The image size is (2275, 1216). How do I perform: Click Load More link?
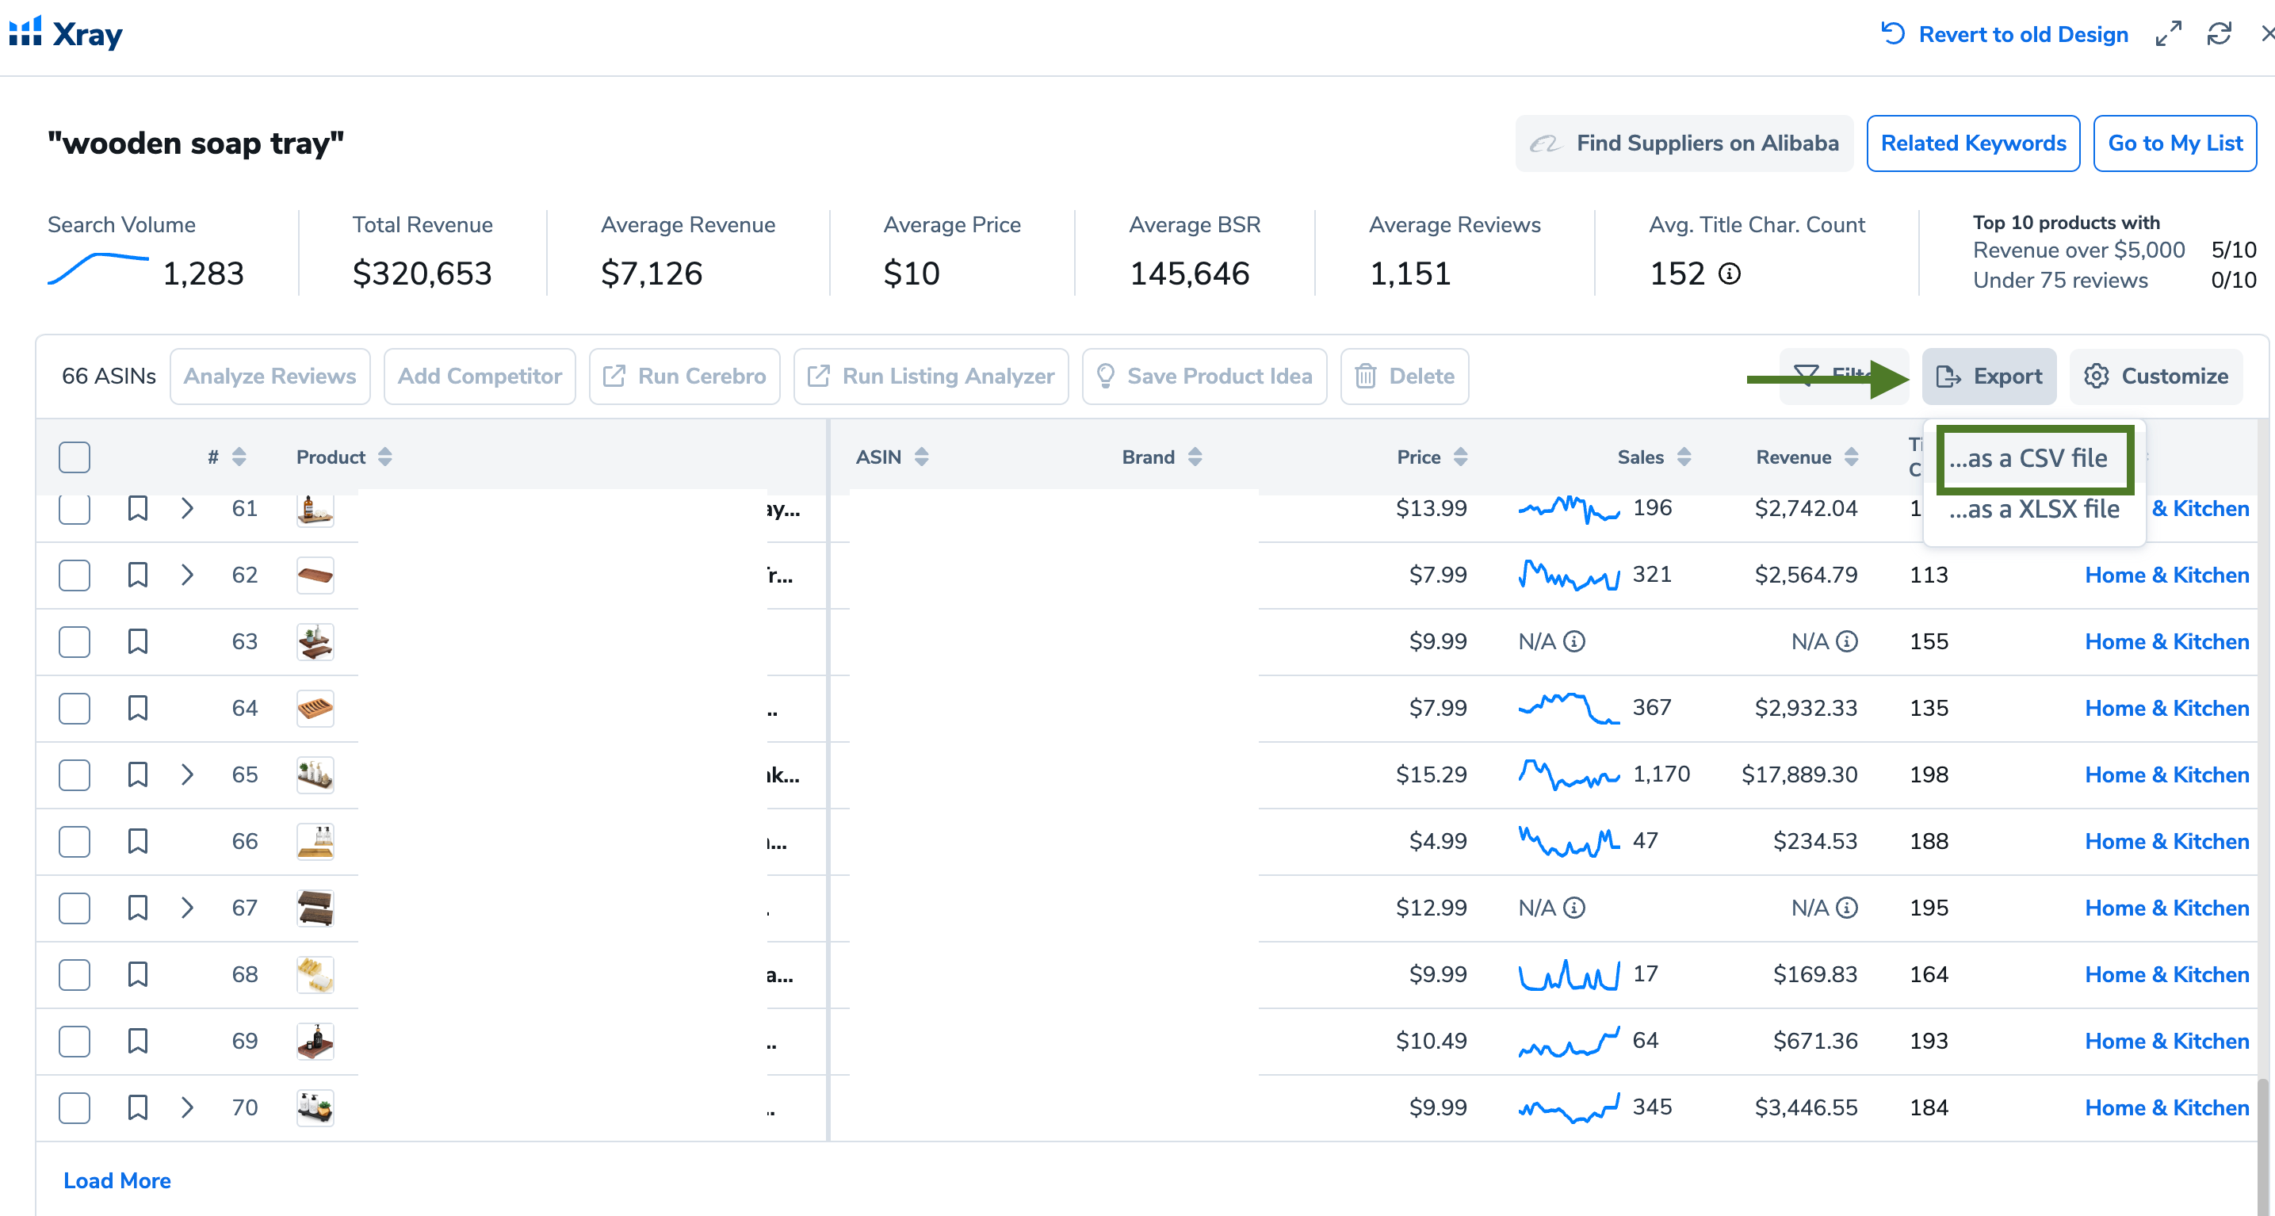point(117,1180)
